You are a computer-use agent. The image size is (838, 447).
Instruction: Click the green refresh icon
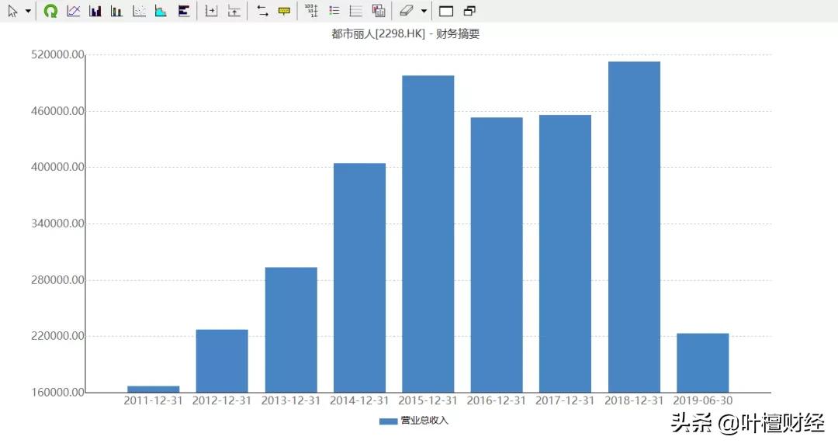(50, 11)
